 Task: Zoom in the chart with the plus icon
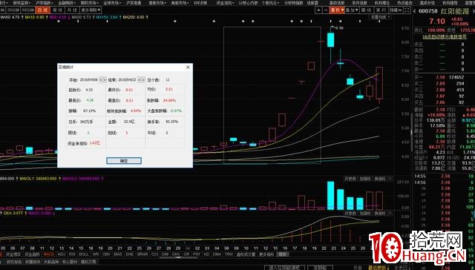[318, 10]
